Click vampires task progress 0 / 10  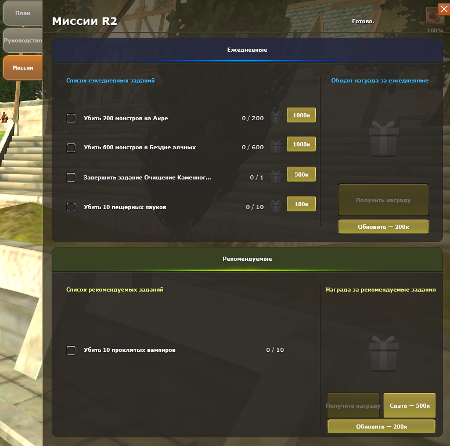coord(275,350)
